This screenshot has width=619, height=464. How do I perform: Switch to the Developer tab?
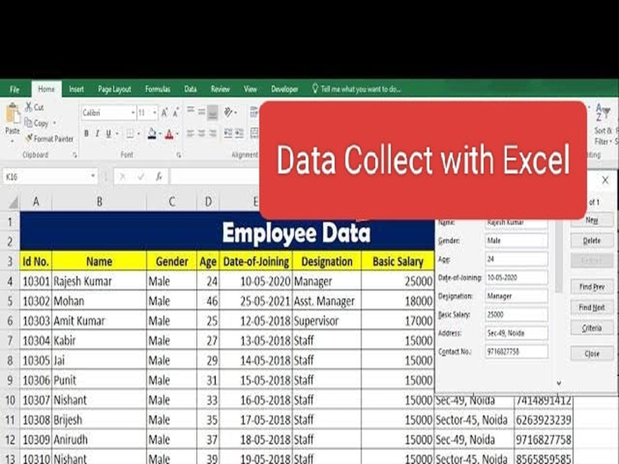[284, 89]
